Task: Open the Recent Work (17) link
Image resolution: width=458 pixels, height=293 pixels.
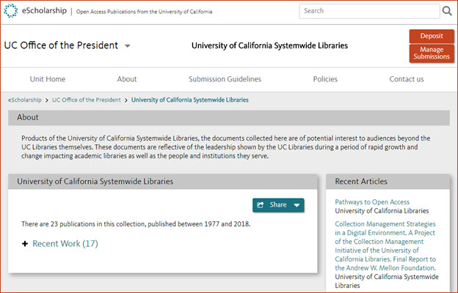Action: point(65,243)
